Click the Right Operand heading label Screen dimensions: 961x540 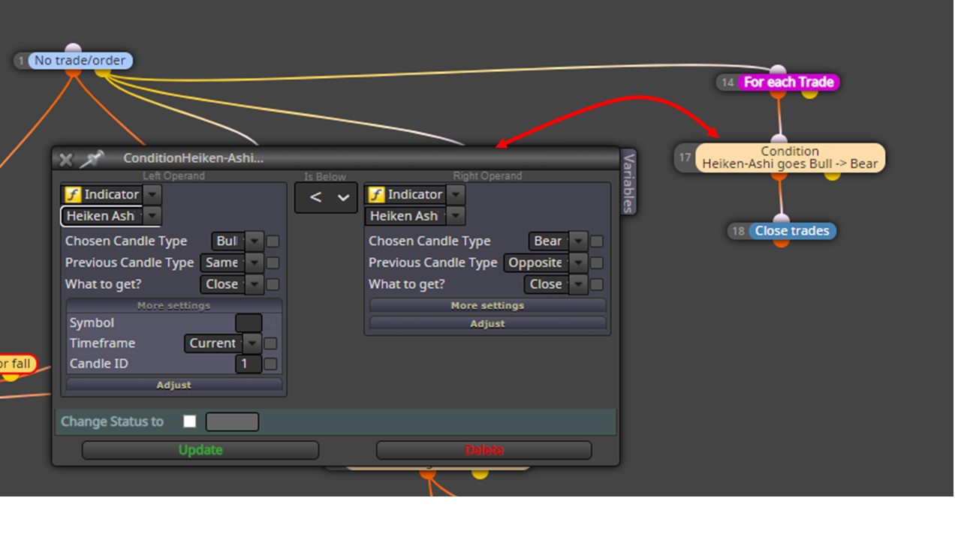tap(487, 176)
